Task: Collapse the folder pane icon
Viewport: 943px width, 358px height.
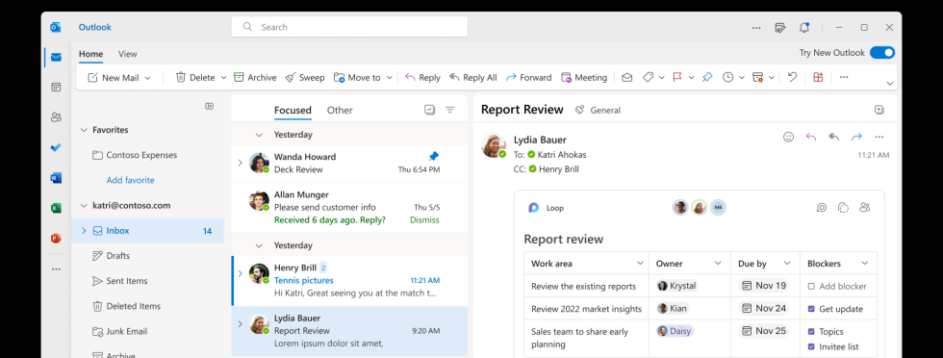Action: tap(210, 106)
